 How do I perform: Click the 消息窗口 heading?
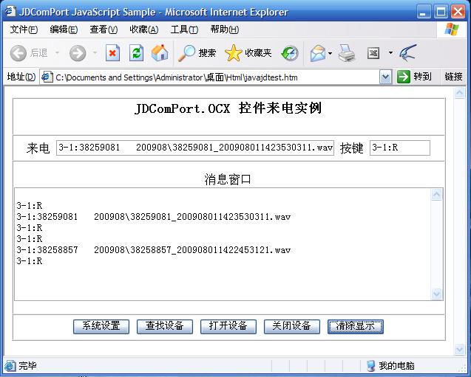point(228,179)
